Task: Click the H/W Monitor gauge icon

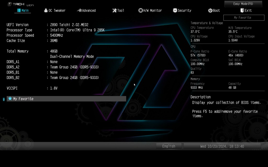Action: 141,10
